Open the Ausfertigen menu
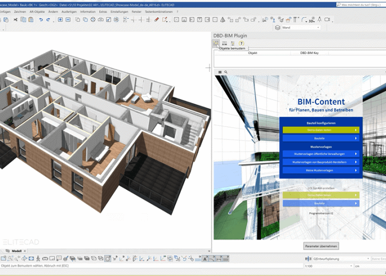386x276 pixels. 69,12
